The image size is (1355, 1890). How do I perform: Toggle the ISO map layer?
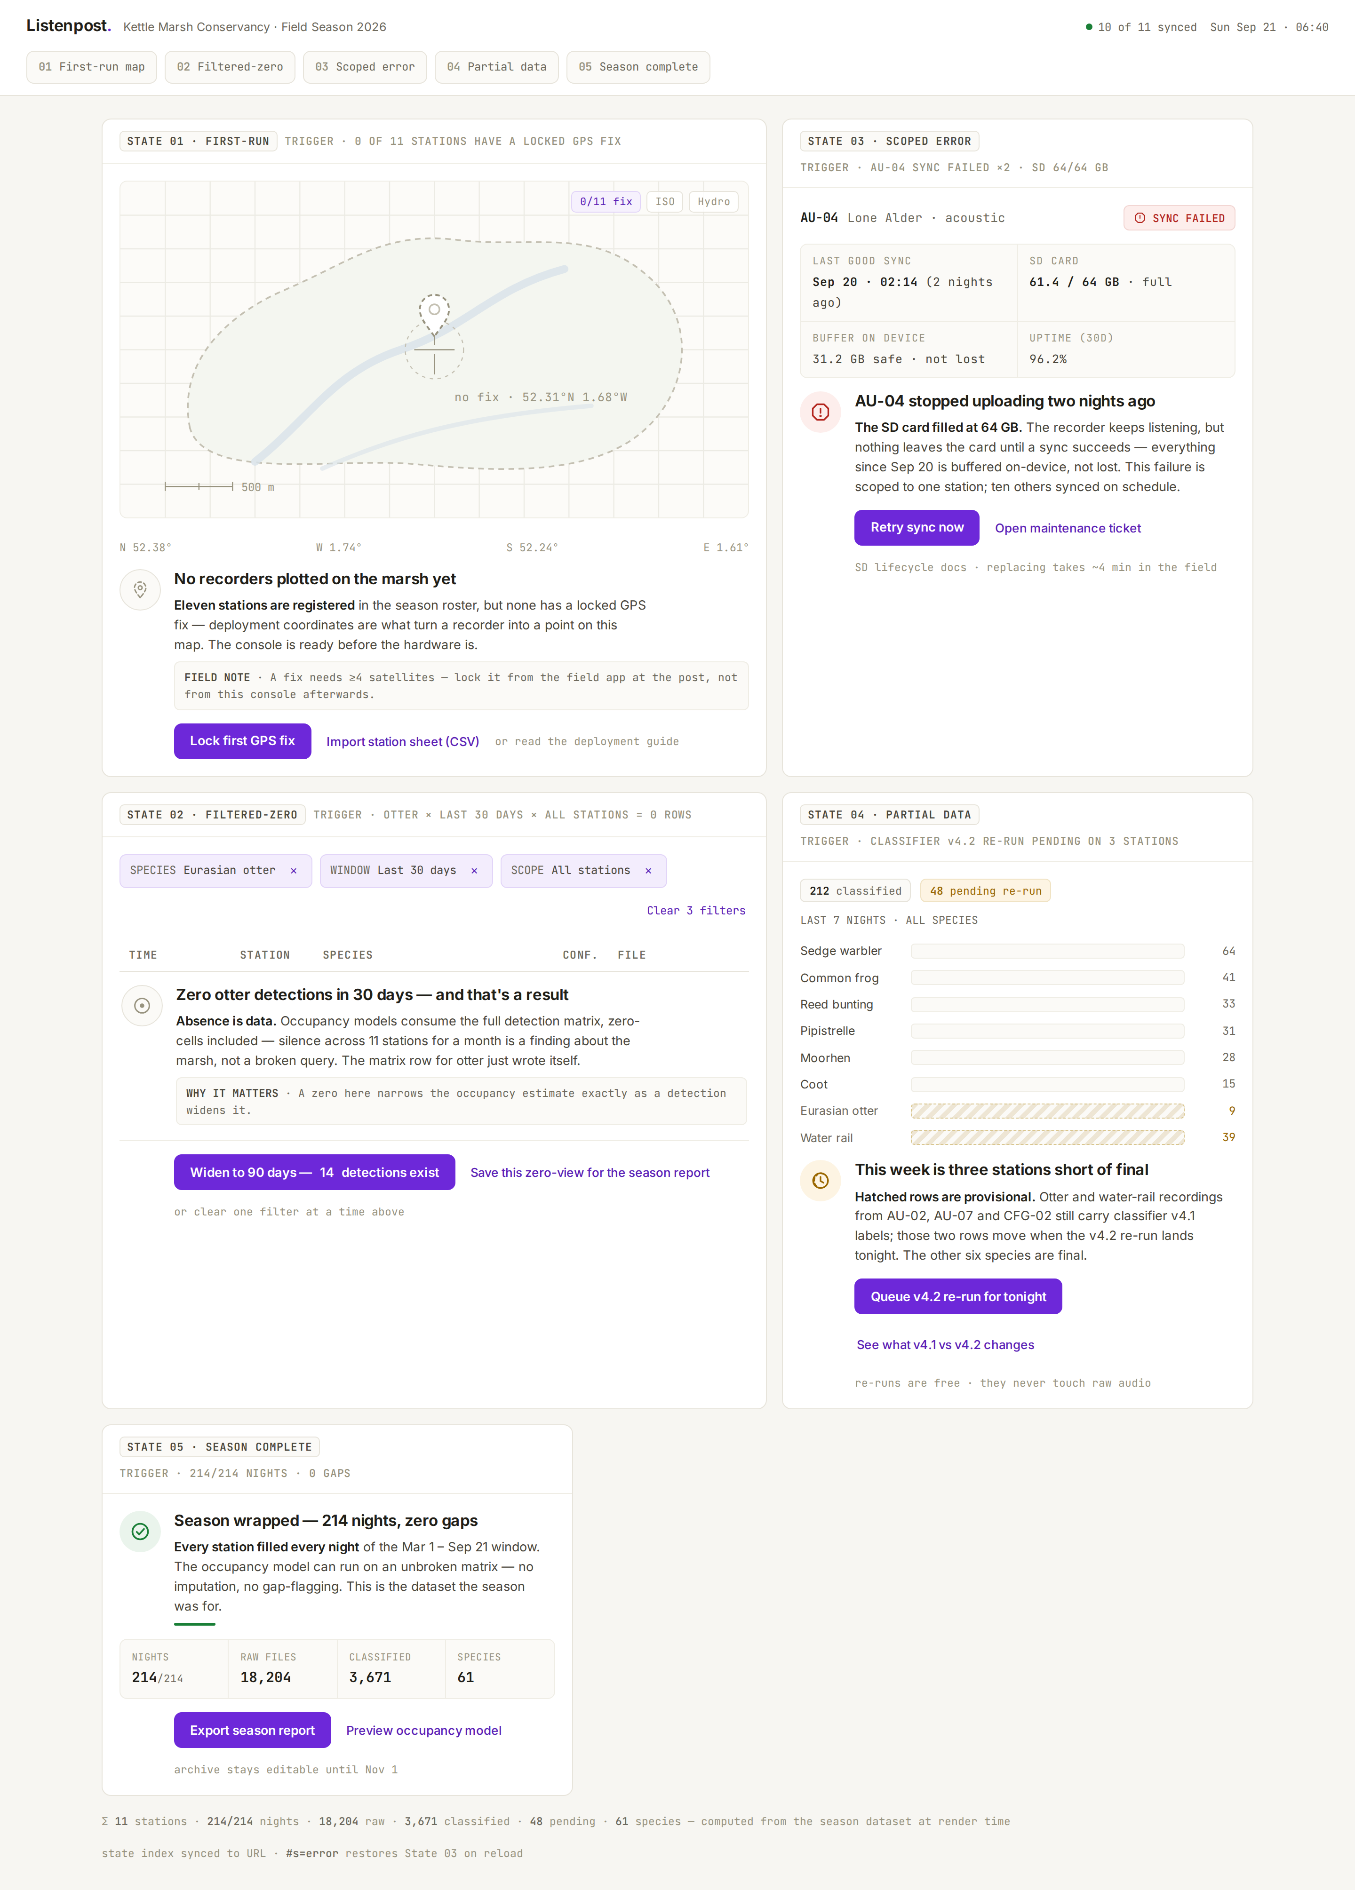point(665,202)
